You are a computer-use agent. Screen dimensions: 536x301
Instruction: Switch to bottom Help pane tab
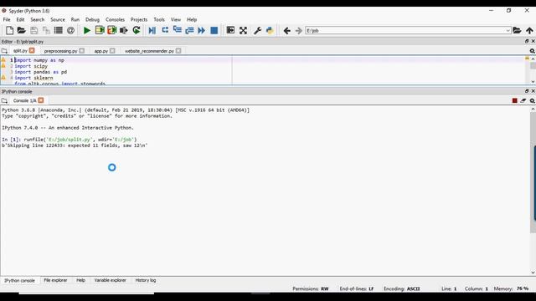point(80,280)
